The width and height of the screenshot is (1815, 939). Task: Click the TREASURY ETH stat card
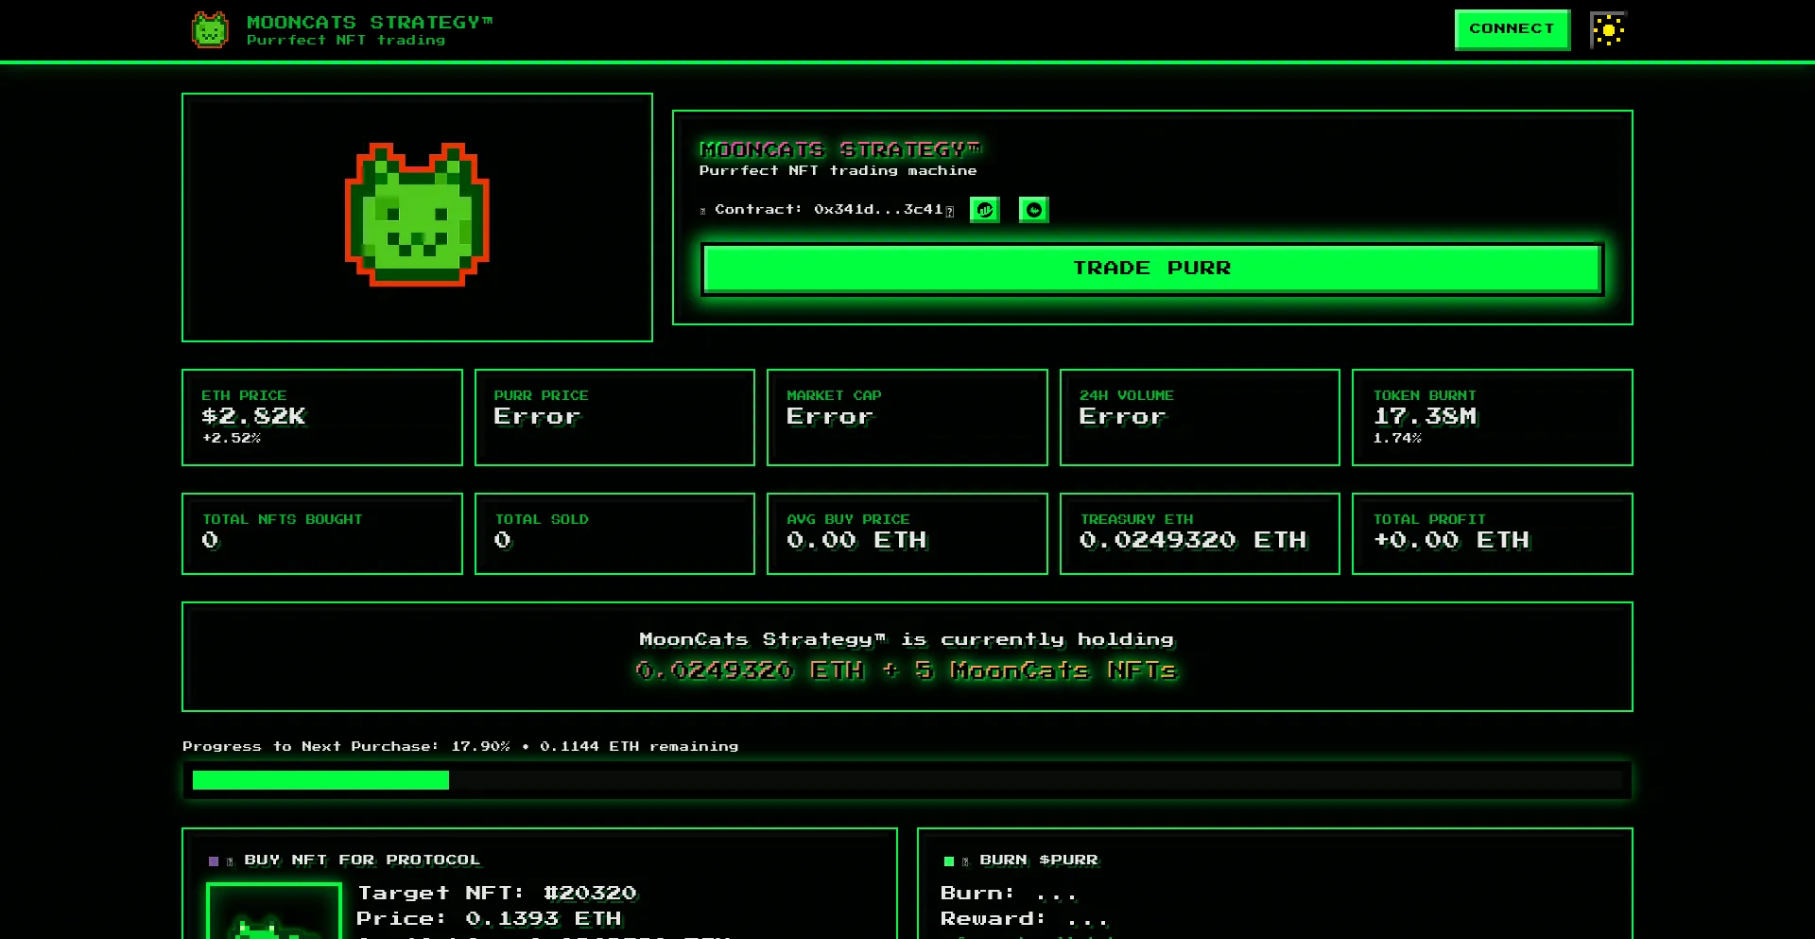[x=1199, y=533]
